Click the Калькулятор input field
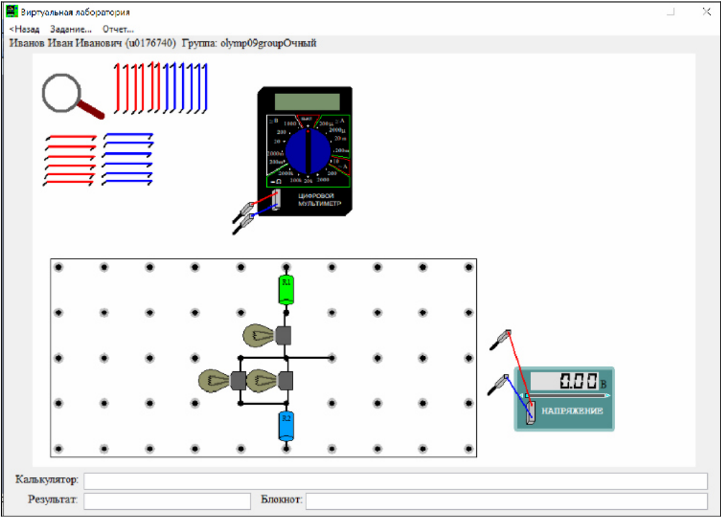721x517 pixels. (396, 480)
